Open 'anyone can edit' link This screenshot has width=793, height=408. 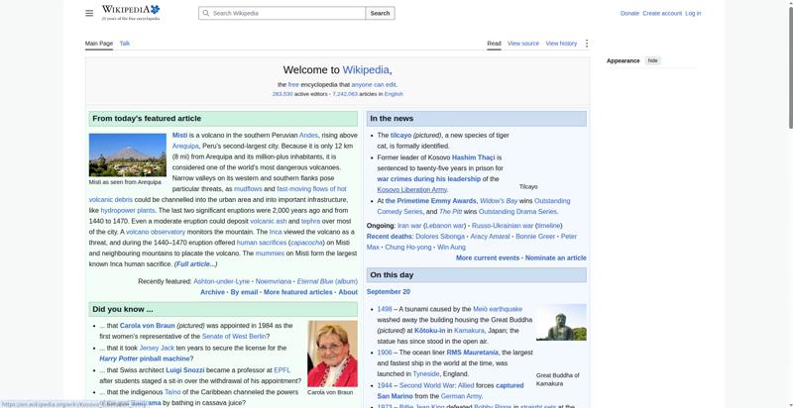point(374,85)
